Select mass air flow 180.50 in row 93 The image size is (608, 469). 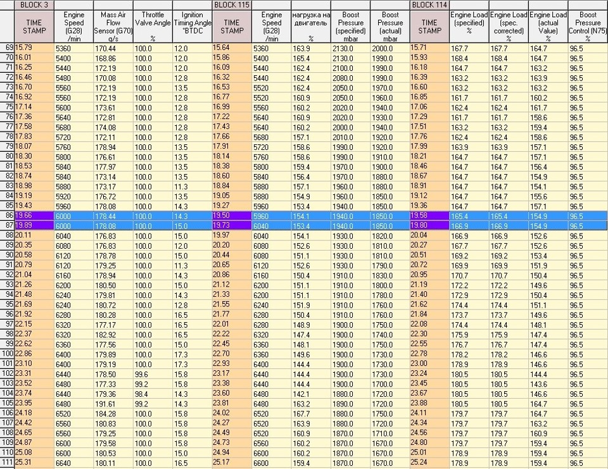113,285
